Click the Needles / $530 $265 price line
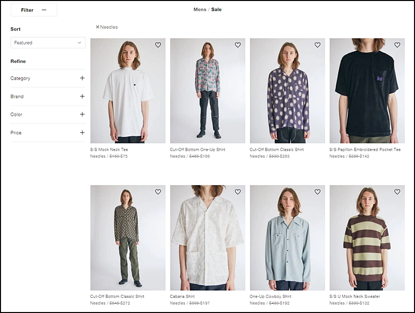 point(270,156)
